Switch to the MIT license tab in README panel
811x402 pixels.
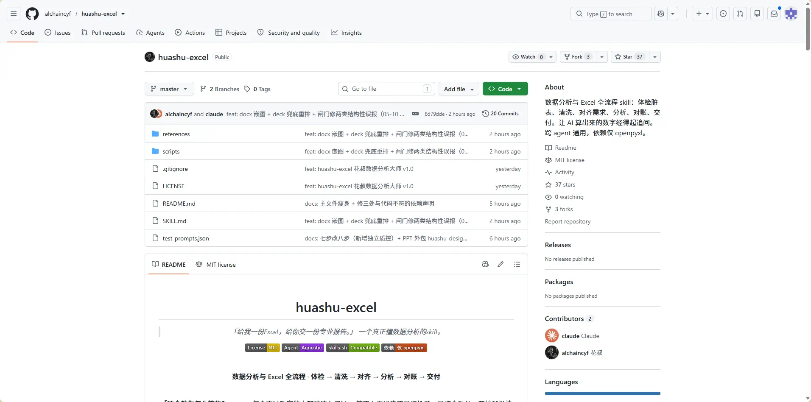215,264
